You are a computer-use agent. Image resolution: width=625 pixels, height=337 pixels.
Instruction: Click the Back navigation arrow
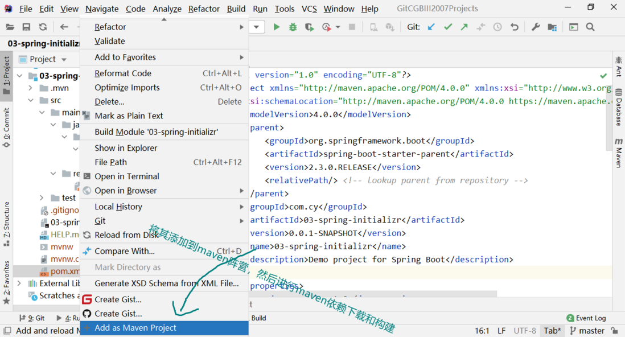(x=64, y=27)
